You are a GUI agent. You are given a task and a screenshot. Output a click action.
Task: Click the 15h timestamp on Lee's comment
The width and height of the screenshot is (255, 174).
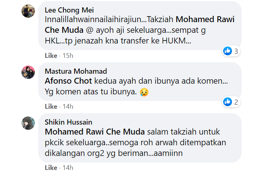click(x=68, y=56)
